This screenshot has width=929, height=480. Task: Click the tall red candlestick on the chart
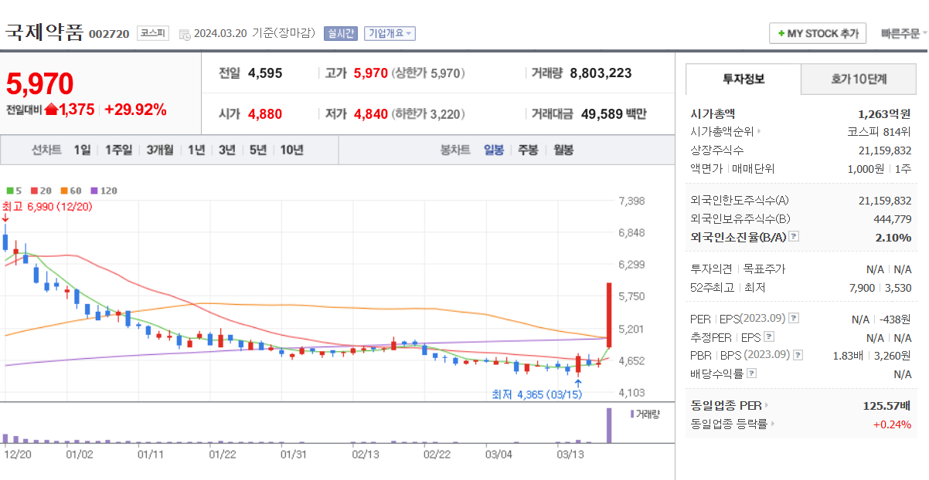pyautogui.click(x=609, y=315)
